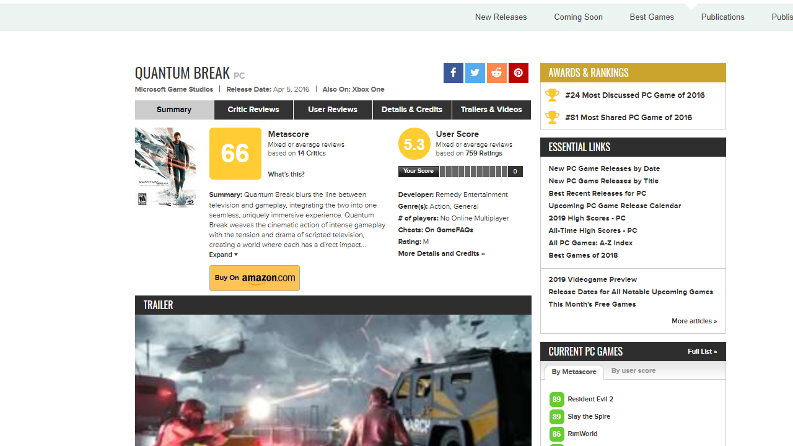Click the 89 badge beside Resident Evil 2
This screenshot has width=793, height=446.
(556, 400)
